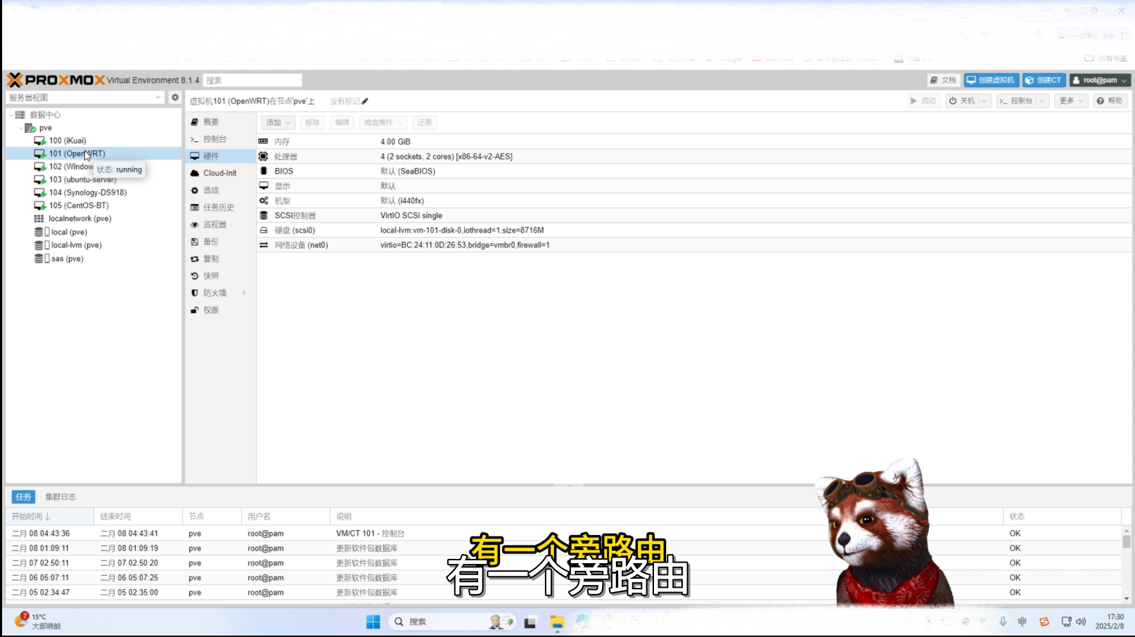This screenshot has width=1135, height=637.
Task: Open the 关机 shutdown options arrow
Action: click(985, 101)
